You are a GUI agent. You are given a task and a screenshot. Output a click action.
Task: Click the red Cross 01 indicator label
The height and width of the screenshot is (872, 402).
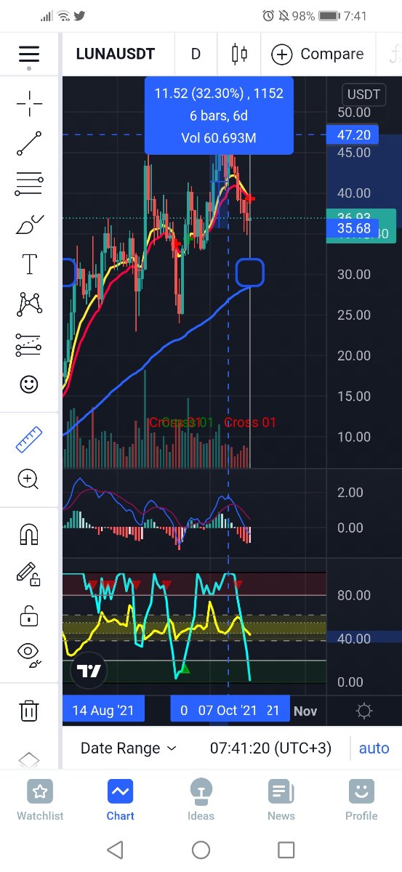pos(250,422)
